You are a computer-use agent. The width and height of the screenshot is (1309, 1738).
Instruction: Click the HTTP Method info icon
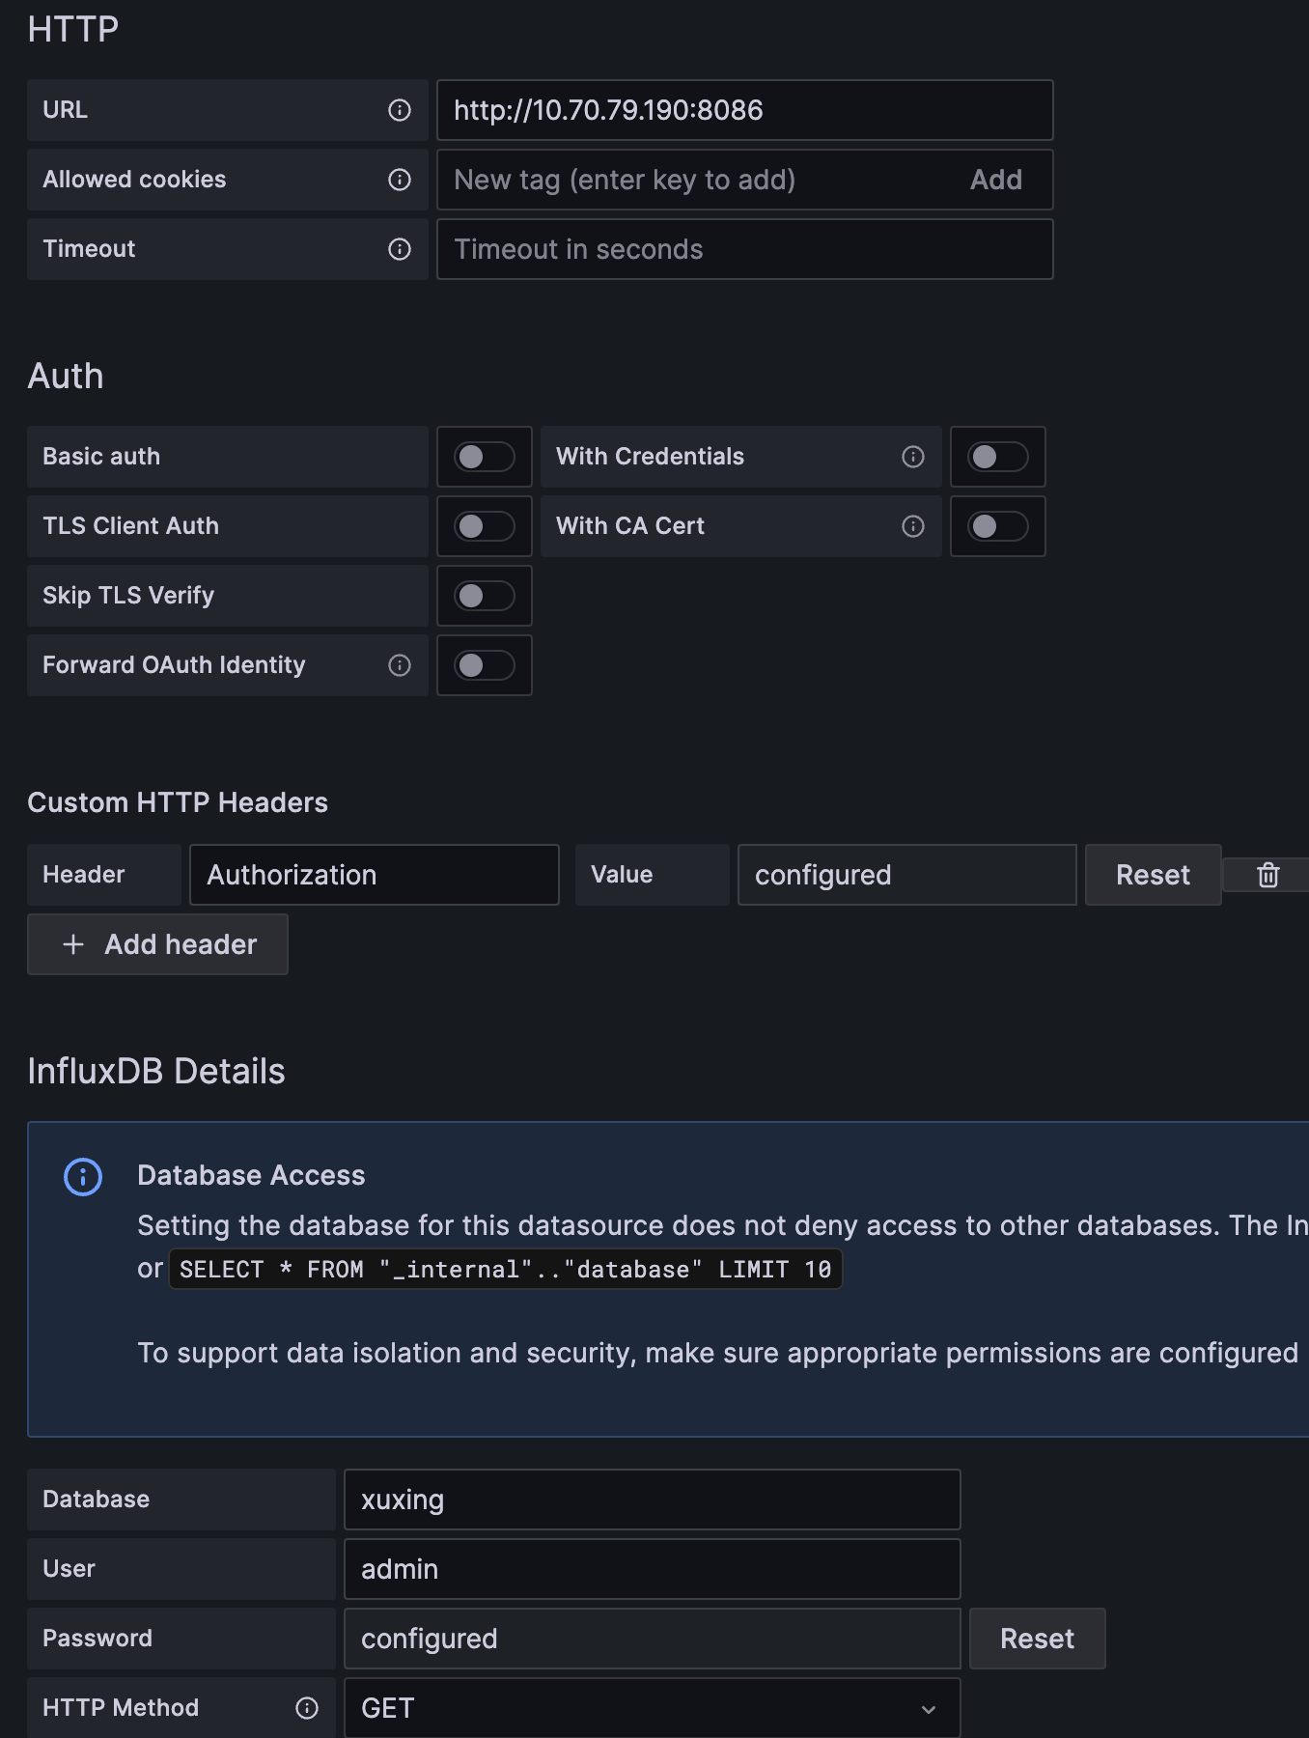[x=307, y=1708]
